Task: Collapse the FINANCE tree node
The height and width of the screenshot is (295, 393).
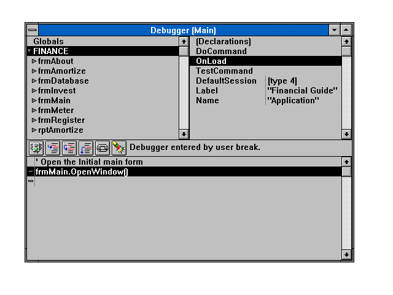Action: pyautogui.click(x=29, y=52)
